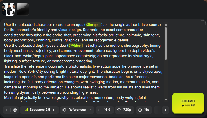Expand the References dropdown chevron
The height and width of the screenshot is (118, 207).
point(90,110)
